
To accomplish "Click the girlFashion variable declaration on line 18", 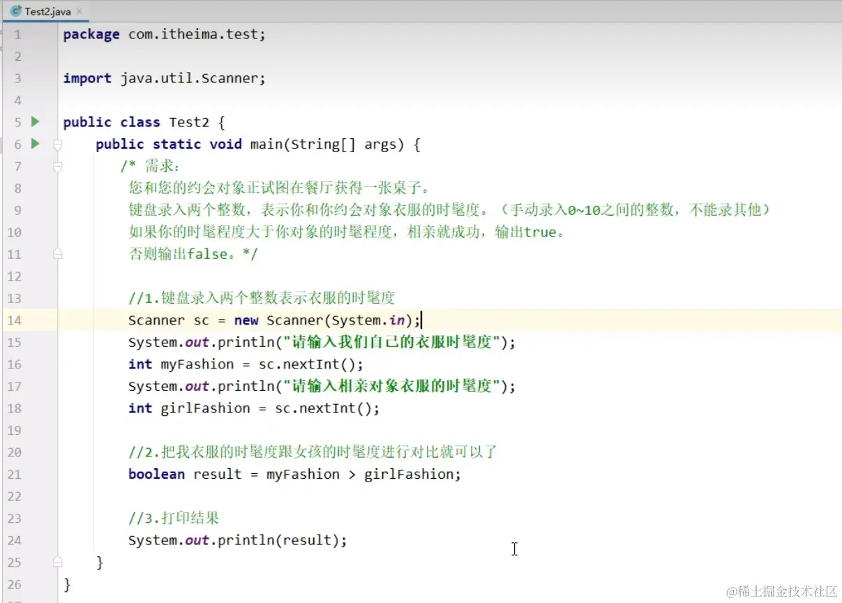I will (x=254, y=408).
